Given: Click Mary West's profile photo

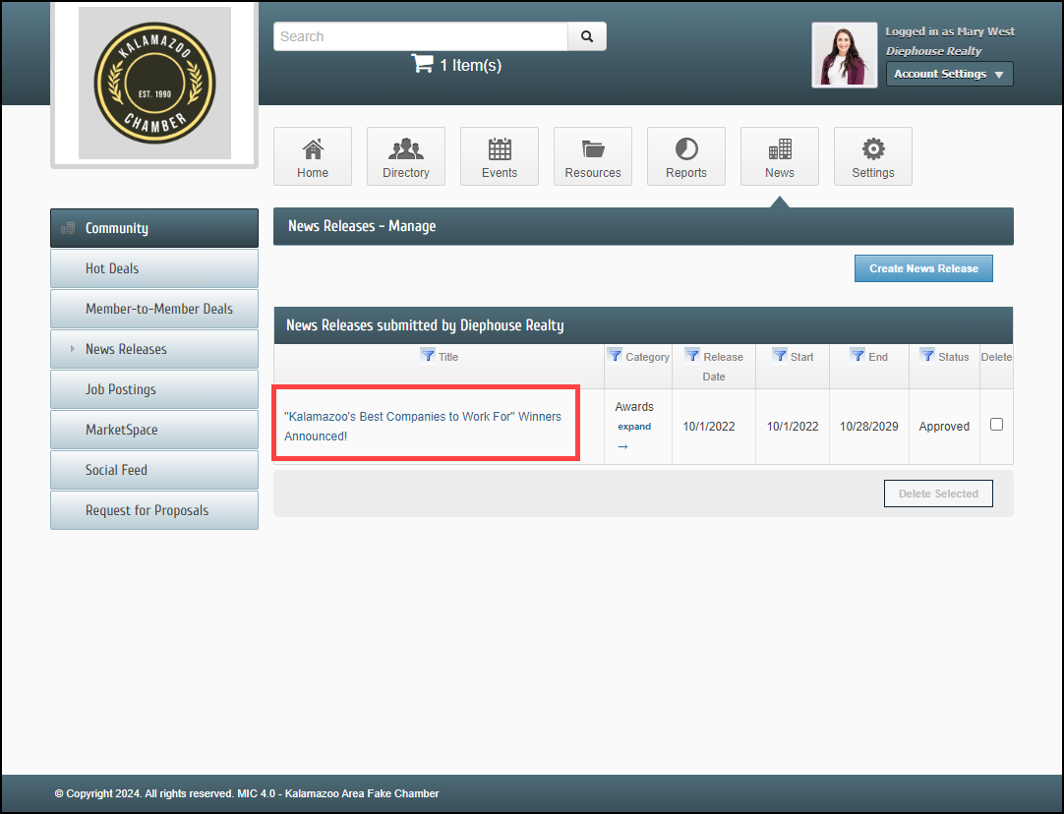Looking at the screenshot, I should click(x=844, y=55).
